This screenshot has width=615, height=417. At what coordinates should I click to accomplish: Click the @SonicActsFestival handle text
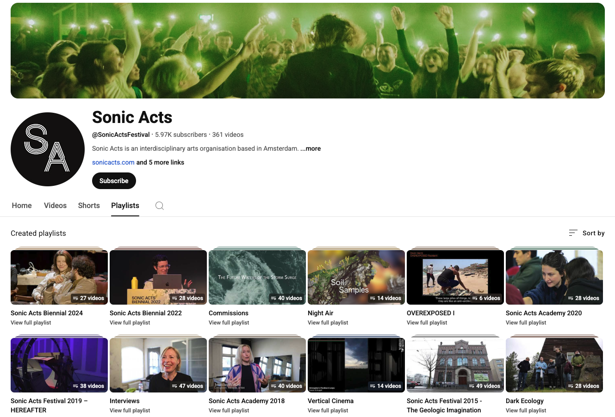coord(121,135)
